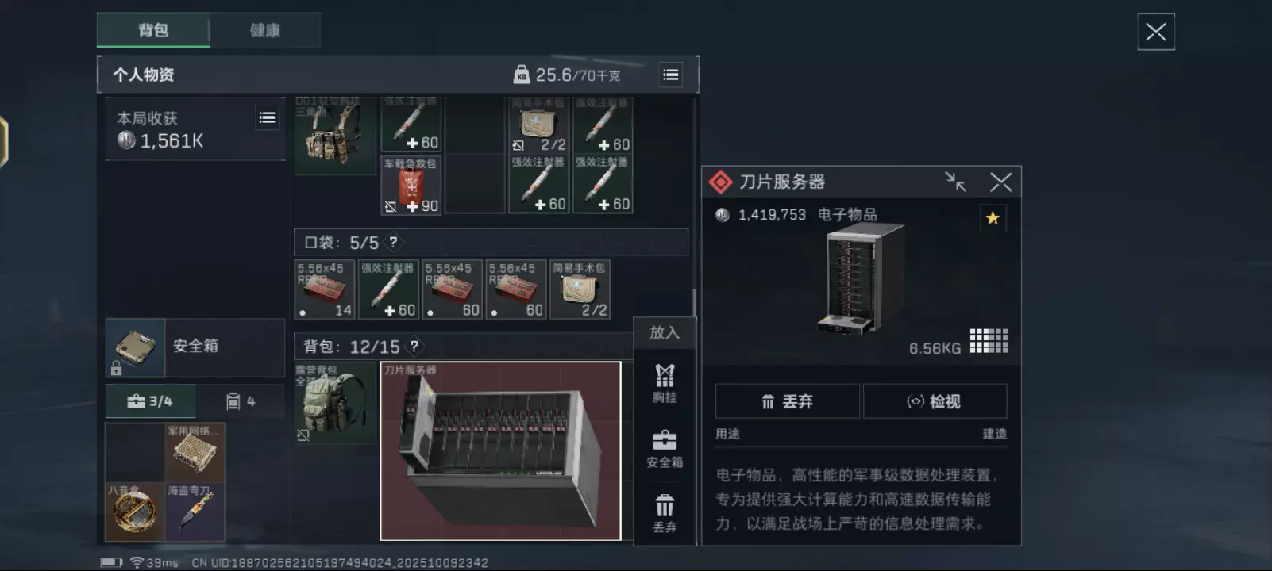Open list menu next to weight 25.6/70

(x=671, y=75)
